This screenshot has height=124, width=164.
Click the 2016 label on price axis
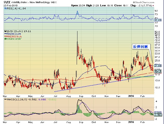point(132,96)
